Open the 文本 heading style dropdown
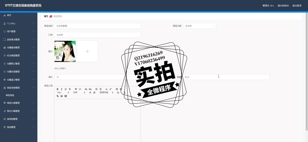 pyautogui.click(x=79, y=93)
